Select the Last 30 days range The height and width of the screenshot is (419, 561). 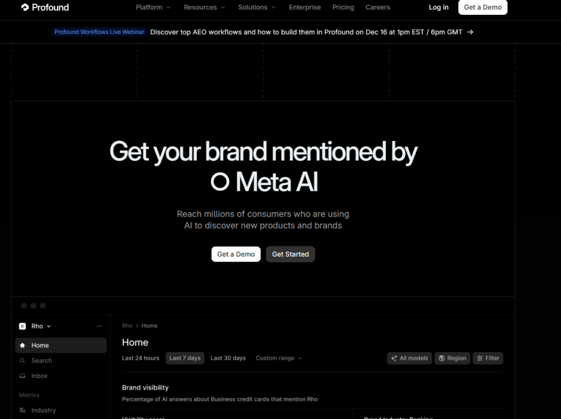228,358
